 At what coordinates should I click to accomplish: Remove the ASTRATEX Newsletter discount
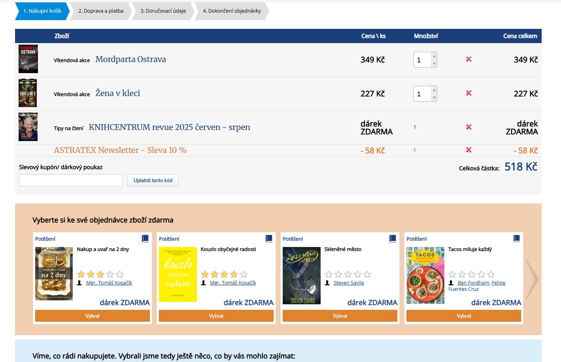pos(468,150)
